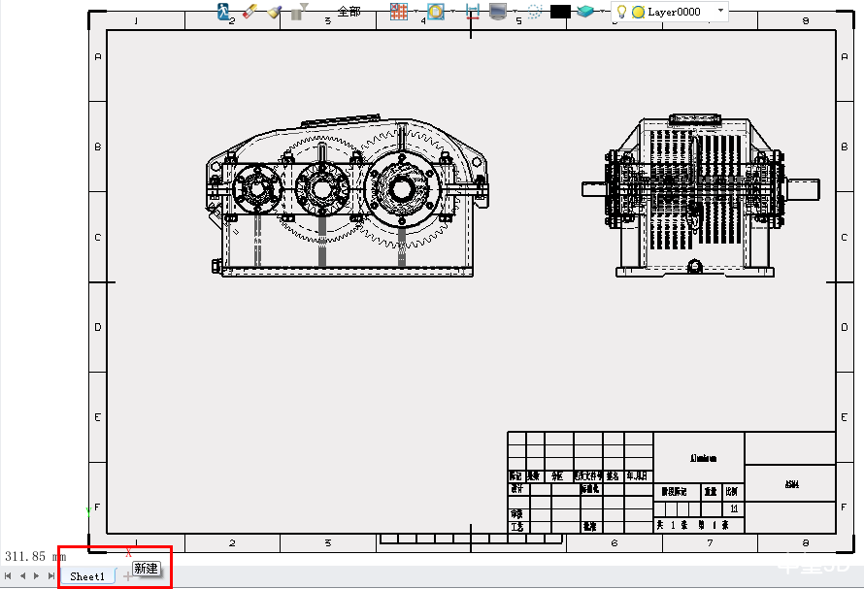
Task: Click the red grid display icon
Action: click(x=399, y=12)
